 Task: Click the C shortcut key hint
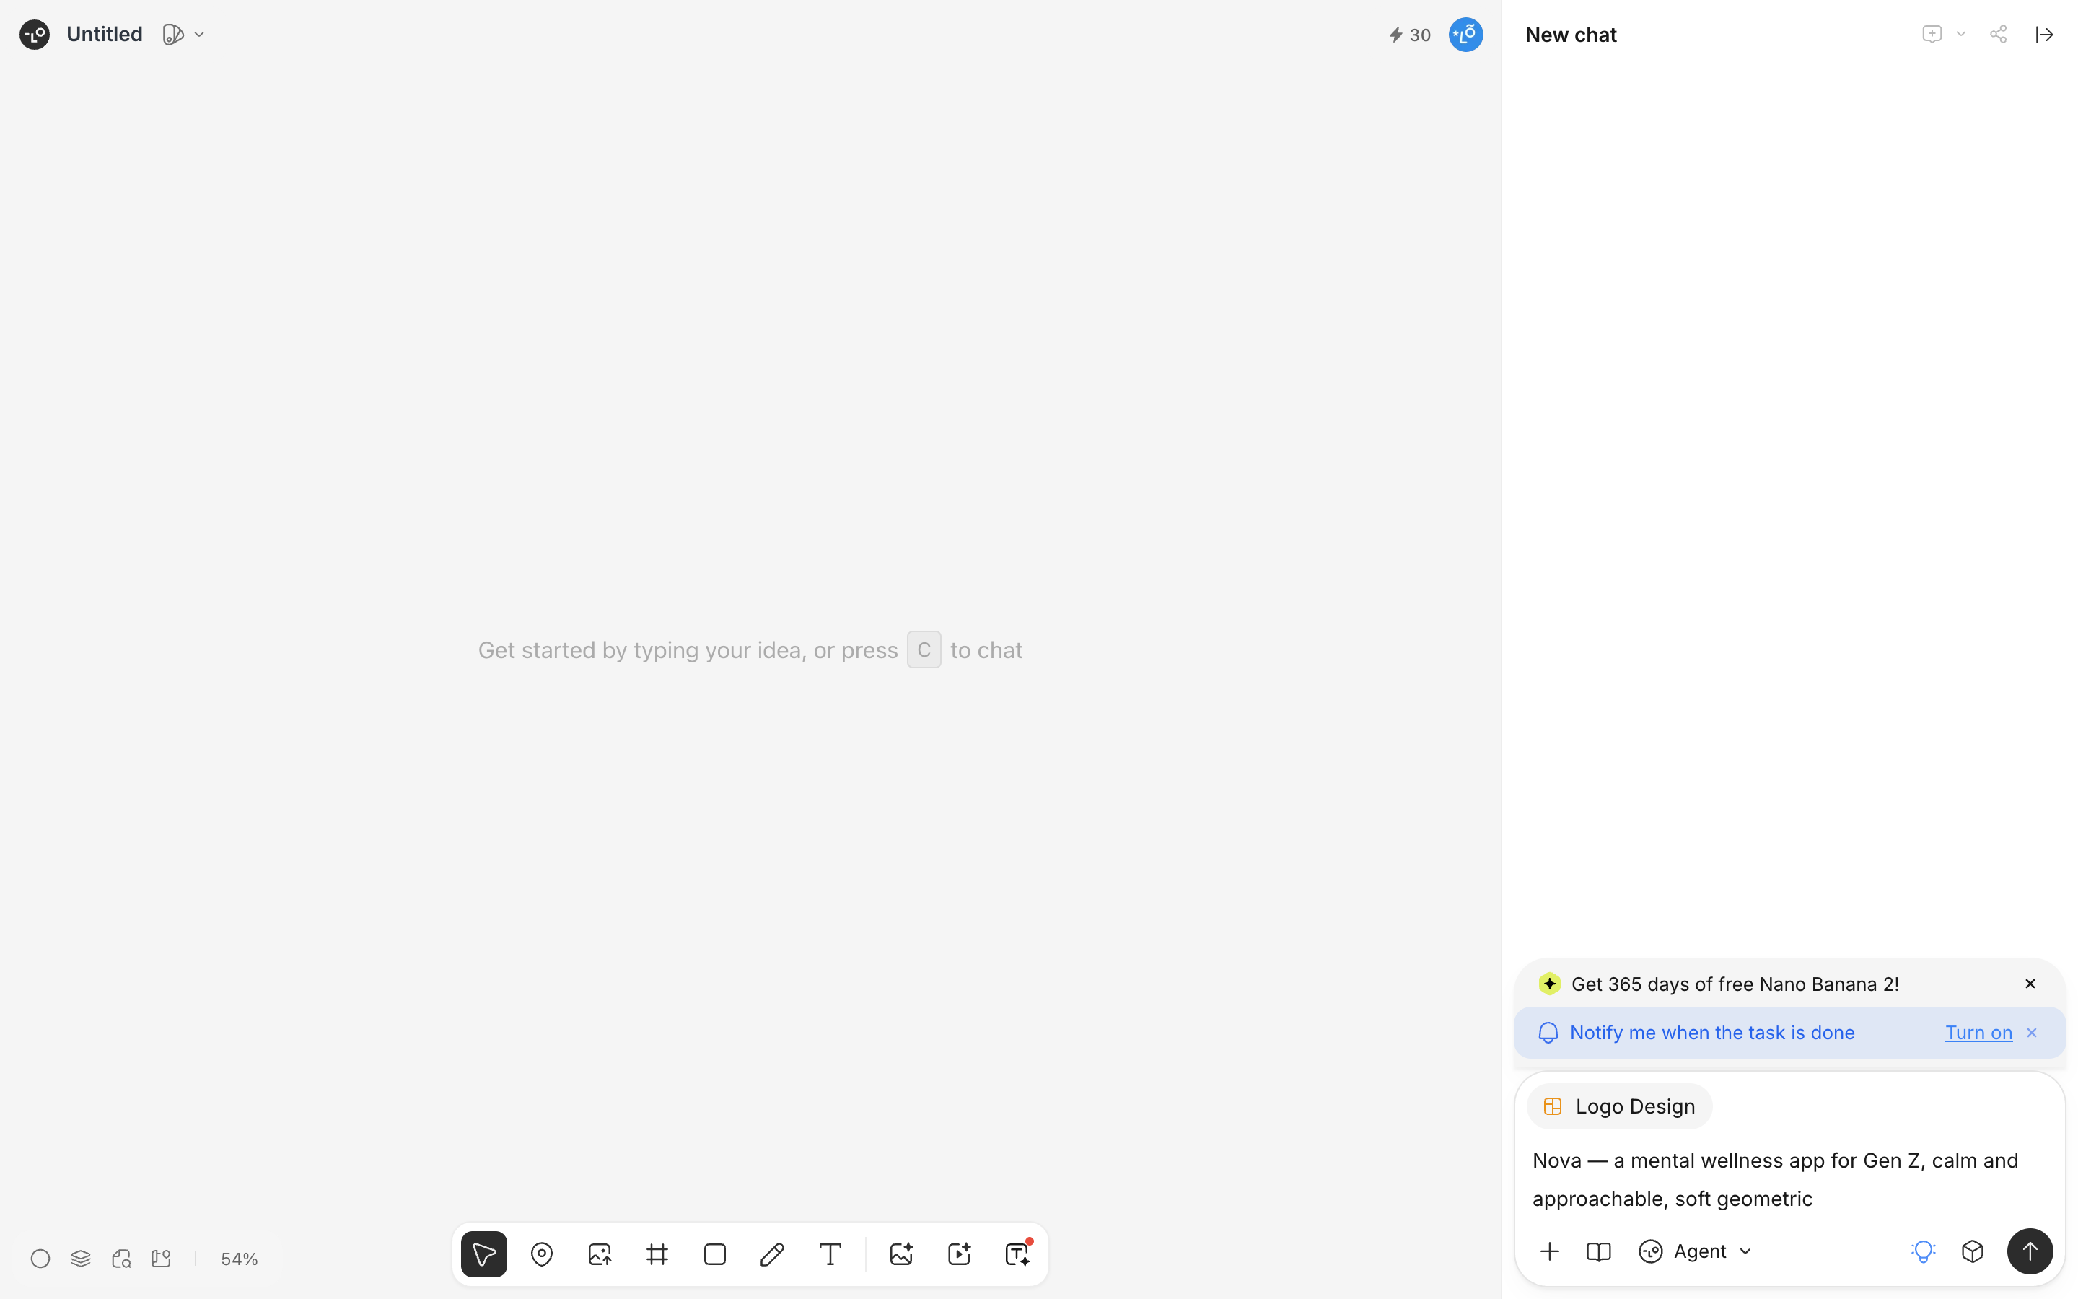pos(924,649)
